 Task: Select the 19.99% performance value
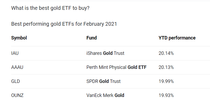pos(166,81)
